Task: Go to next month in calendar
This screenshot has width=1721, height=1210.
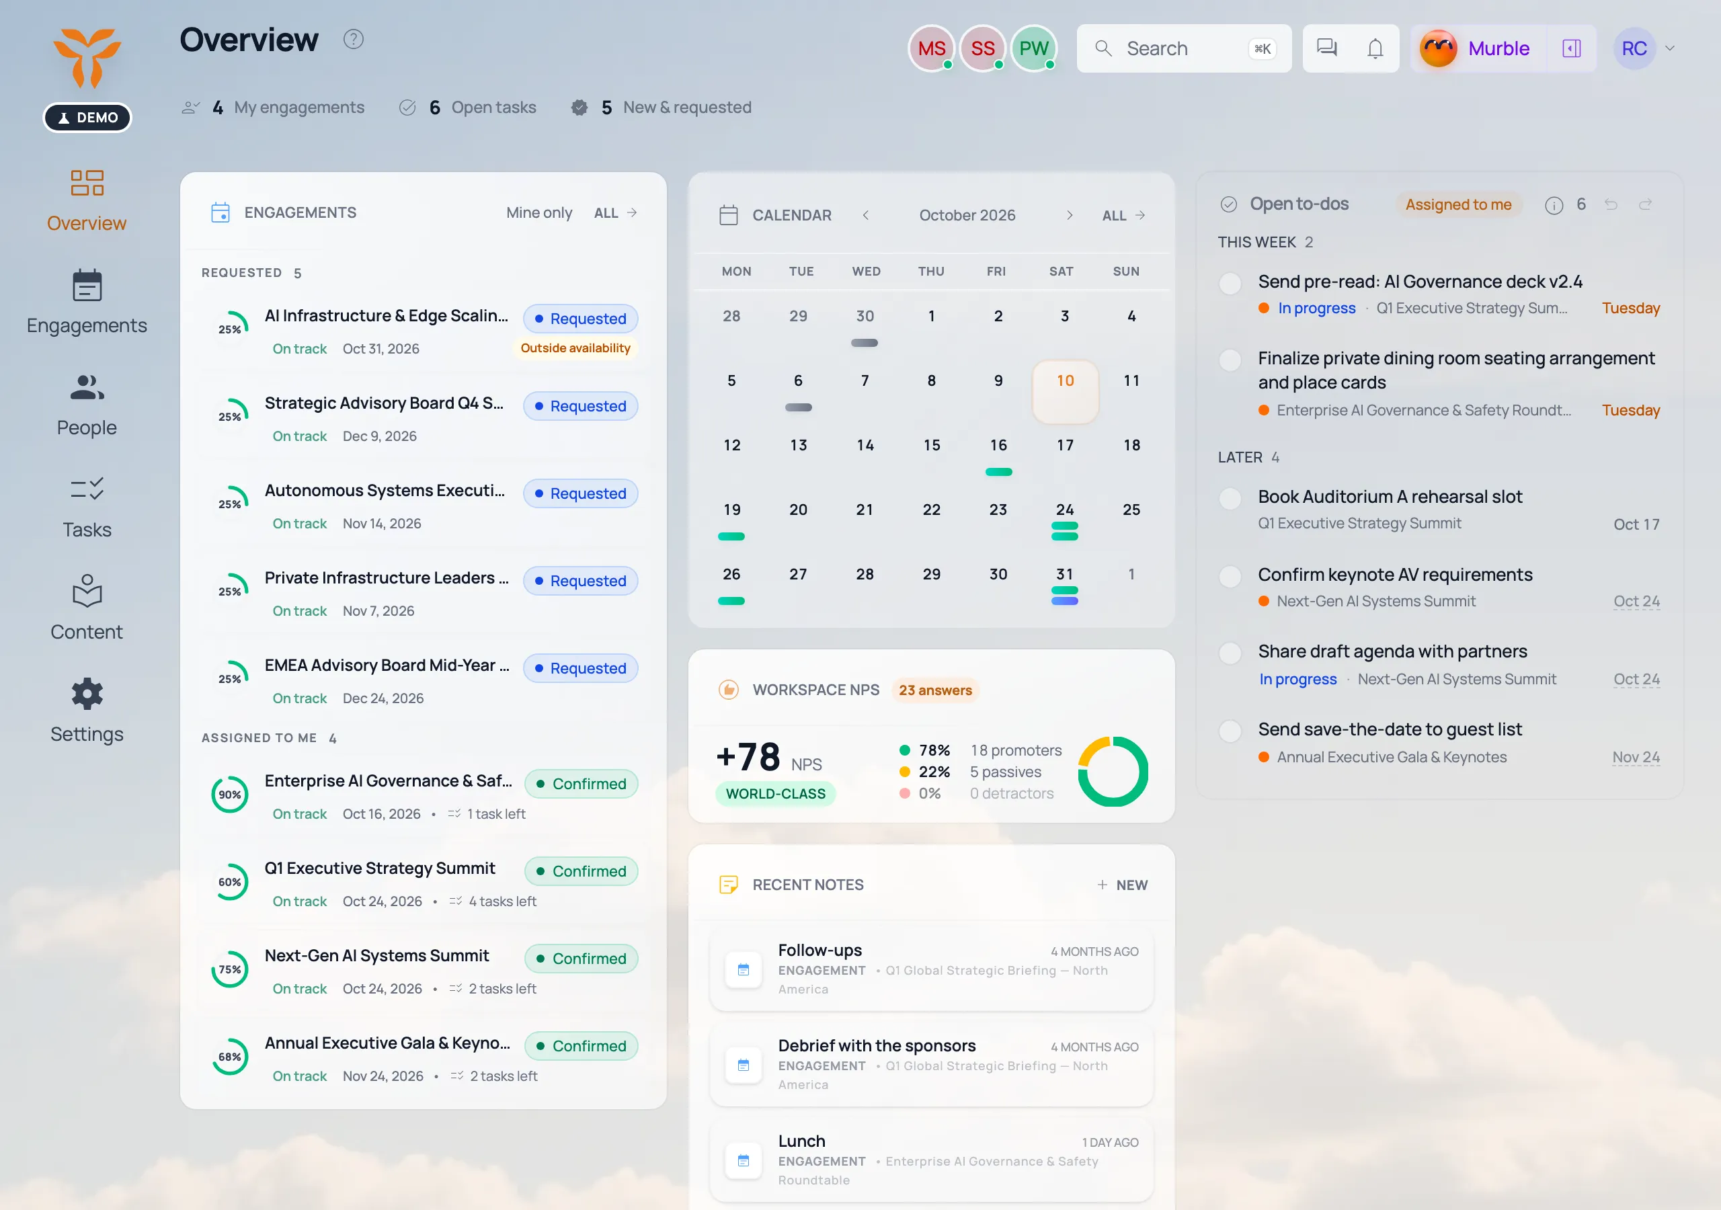Action: [x=1070, y=215]
